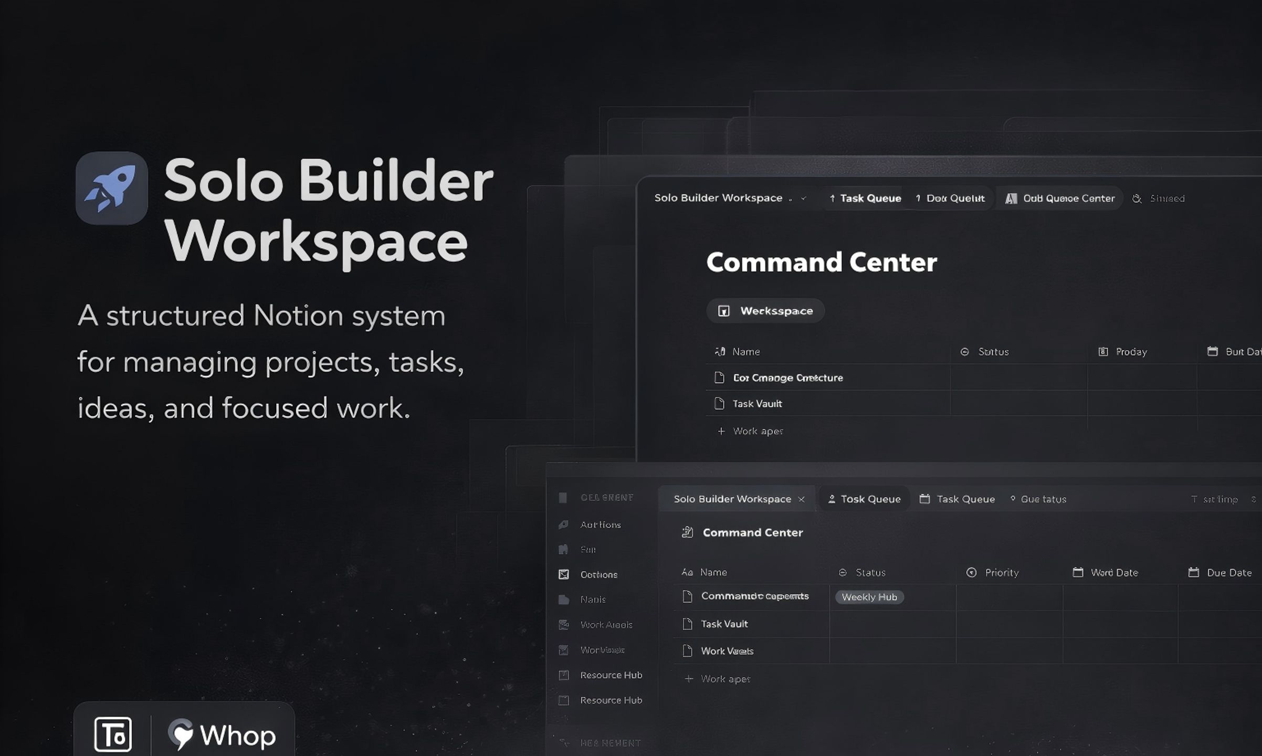Click the calendar icon of Word Date column

pos(1078,572)
